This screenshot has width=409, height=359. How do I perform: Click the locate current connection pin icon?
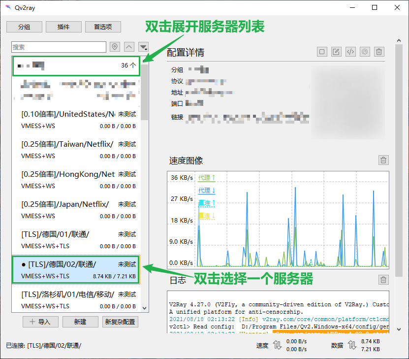tap(115, 47)
